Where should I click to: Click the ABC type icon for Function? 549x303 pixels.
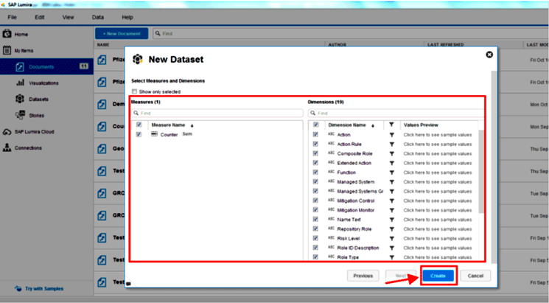(331, 172)
